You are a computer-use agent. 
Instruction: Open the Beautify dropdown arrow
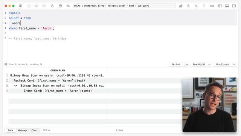coord(209,65)
